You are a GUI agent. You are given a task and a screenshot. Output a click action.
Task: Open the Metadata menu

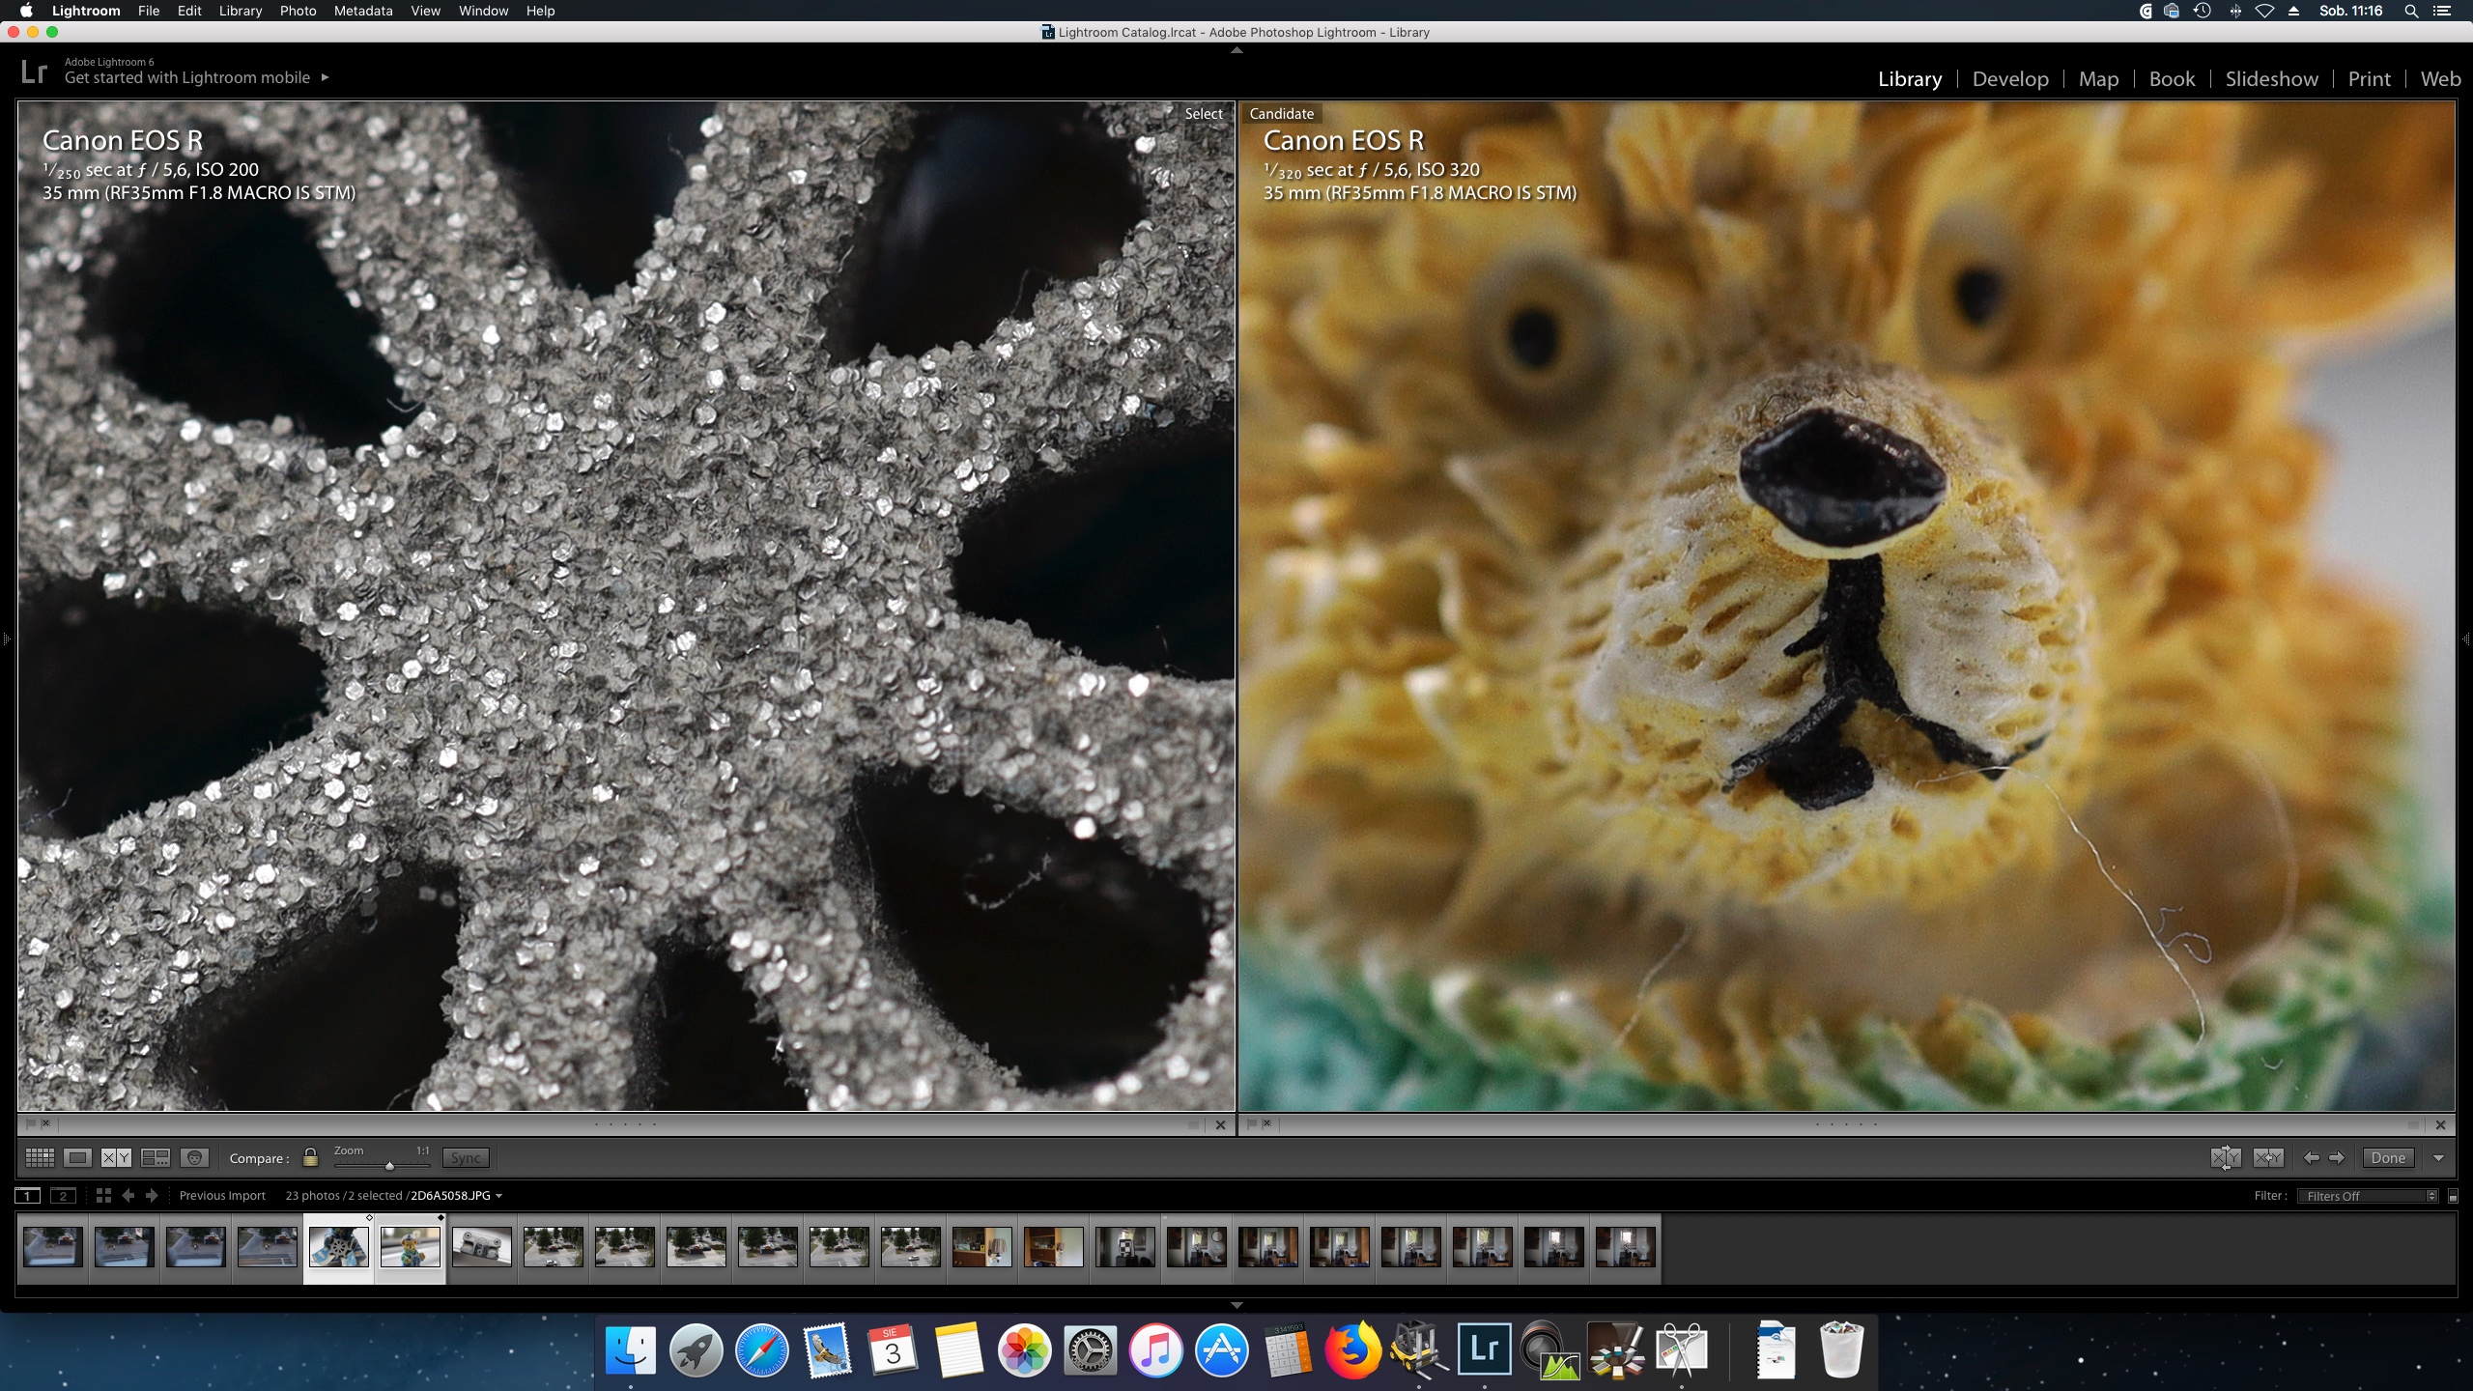coord(363,11)
